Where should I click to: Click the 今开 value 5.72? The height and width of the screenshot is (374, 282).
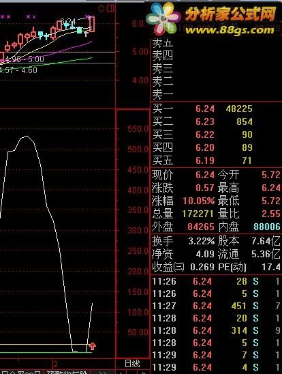coord(271,175)
